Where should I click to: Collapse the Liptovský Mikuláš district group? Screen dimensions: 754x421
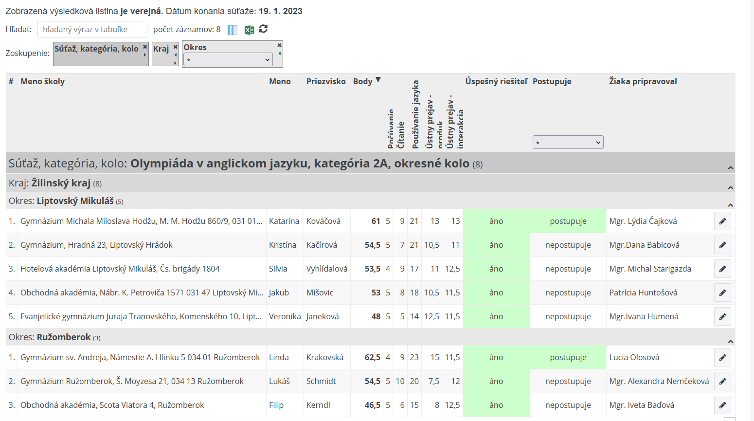[x=730, y=205]
